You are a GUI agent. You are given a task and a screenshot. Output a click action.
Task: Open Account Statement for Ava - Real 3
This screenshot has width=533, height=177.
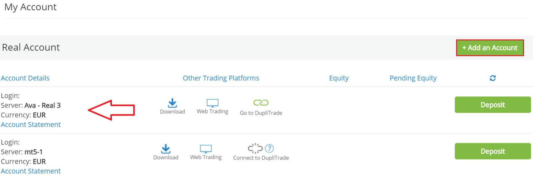tap(31, 125)
